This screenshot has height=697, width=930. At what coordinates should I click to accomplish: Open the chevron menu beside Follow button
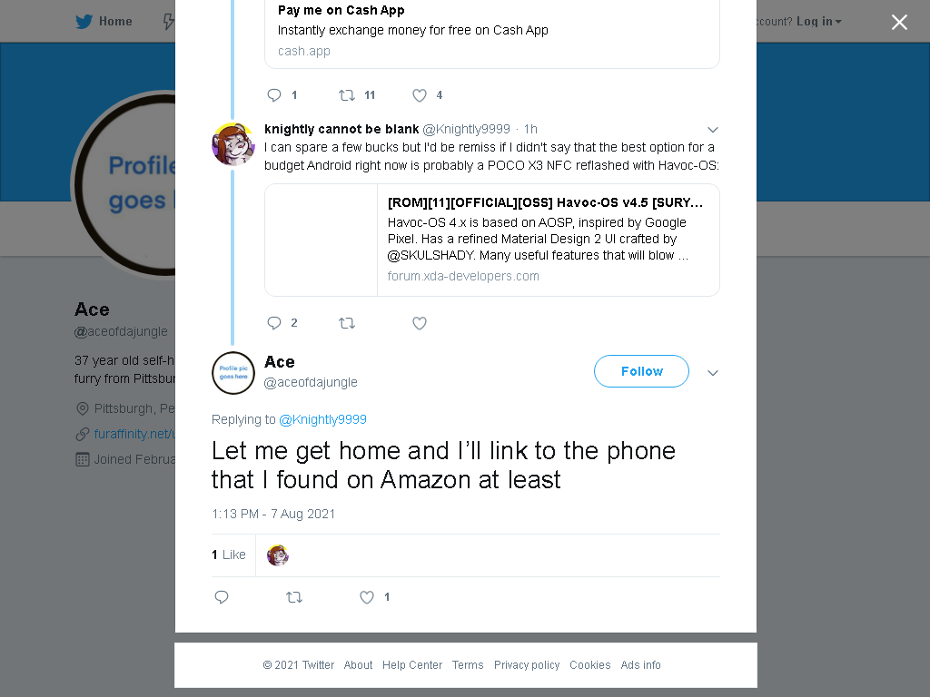point(713,373)
